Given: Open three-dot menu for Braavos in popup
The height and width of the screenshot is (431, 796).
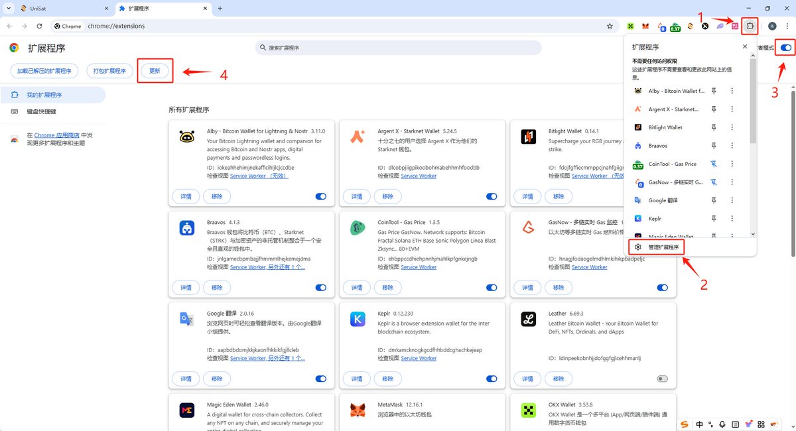Looking at the screenshot, I should point(732,145).
